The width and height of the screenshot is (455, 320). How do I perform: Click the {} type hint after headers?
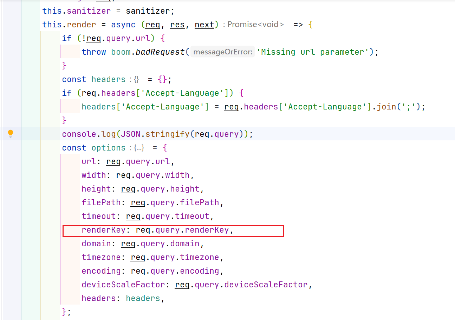[x=136, y=80]
